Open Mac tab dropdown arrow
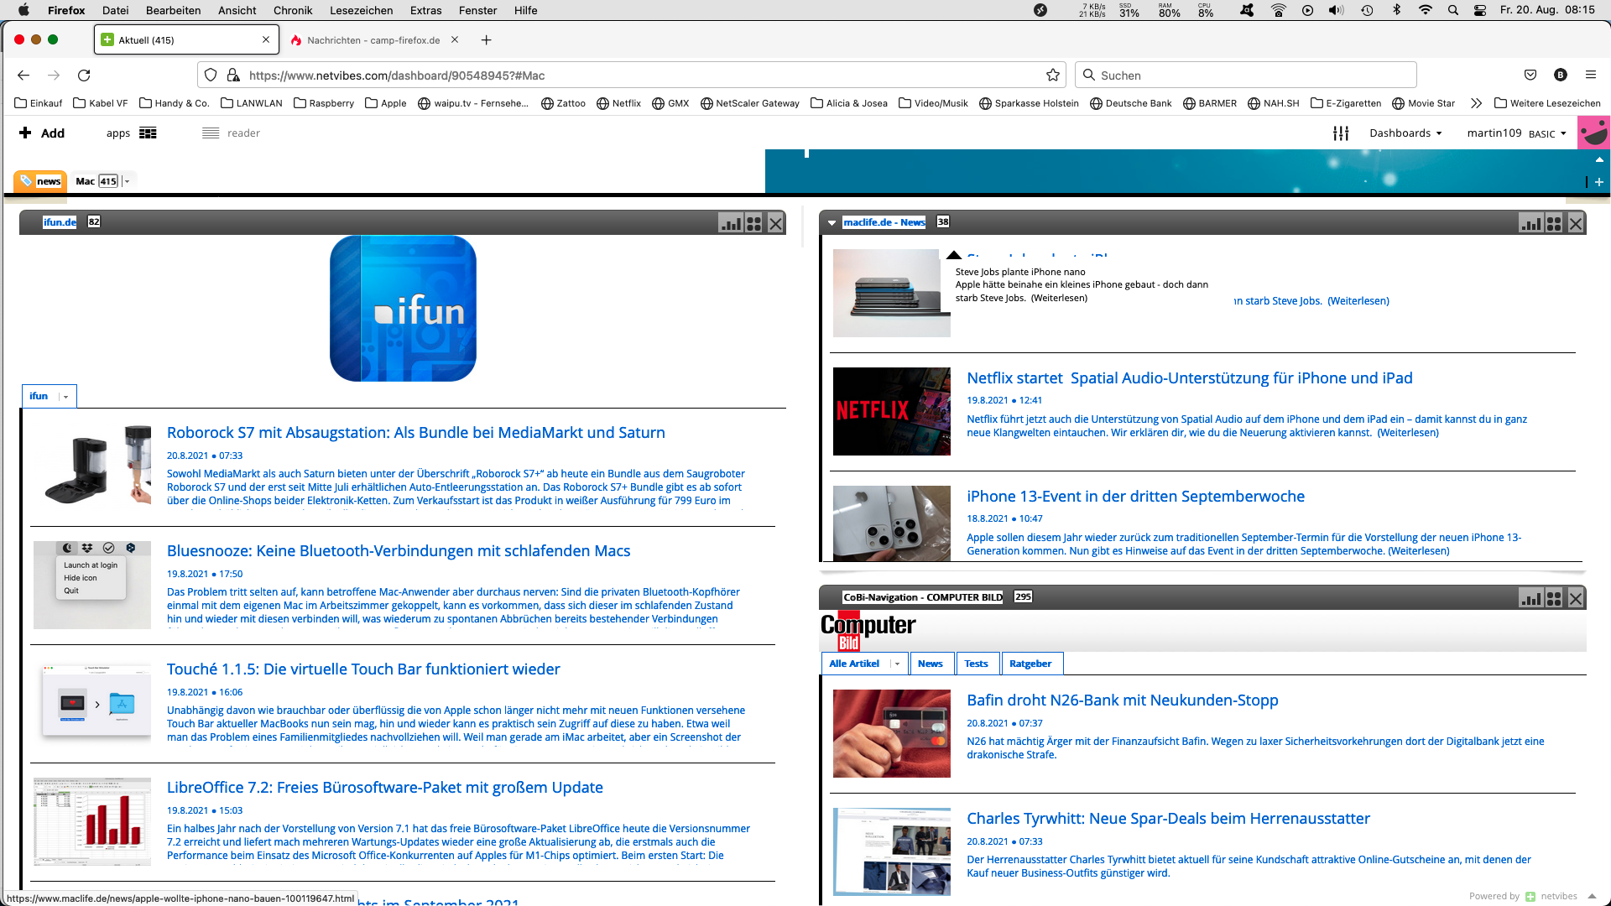The height and width of the screenshot is (906, 1611). click(127, 181)
